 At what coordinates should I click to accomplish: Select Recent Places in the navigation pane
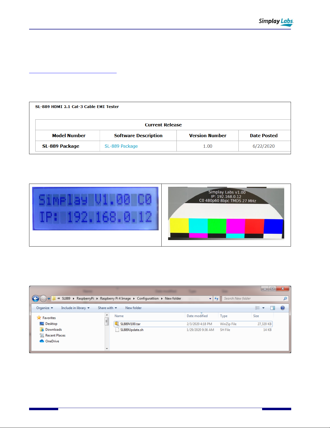(55, 335)
